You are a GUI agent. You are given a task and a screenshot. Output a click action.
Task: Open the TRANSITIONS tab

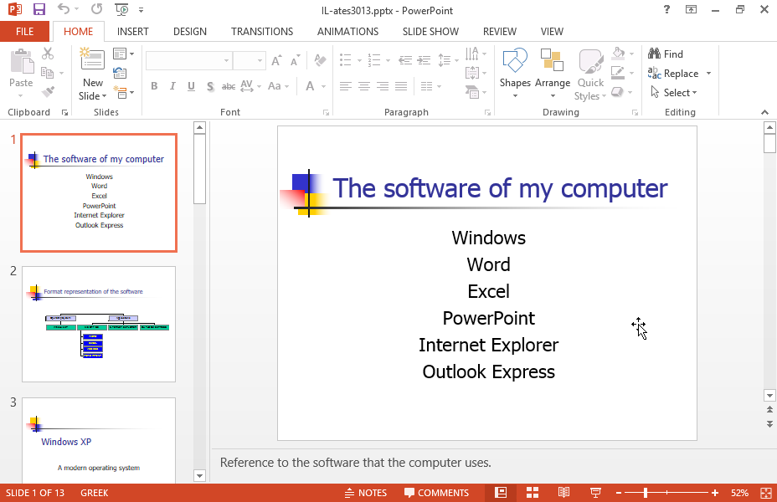pos(262,32)
